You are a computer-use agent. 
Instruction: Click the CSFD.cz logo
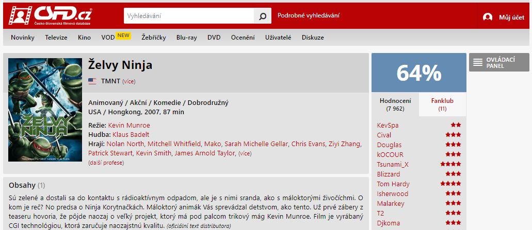pos(50,15)
